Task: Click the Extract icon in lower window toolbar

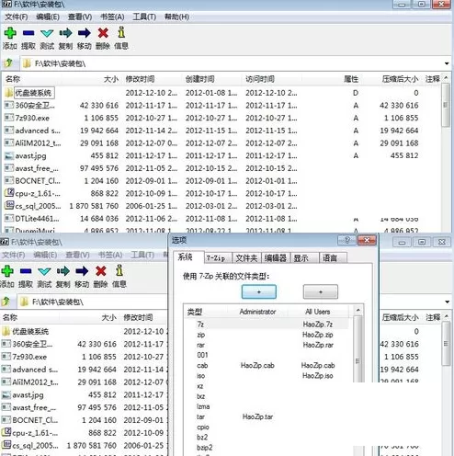Action: click(26, 271)
